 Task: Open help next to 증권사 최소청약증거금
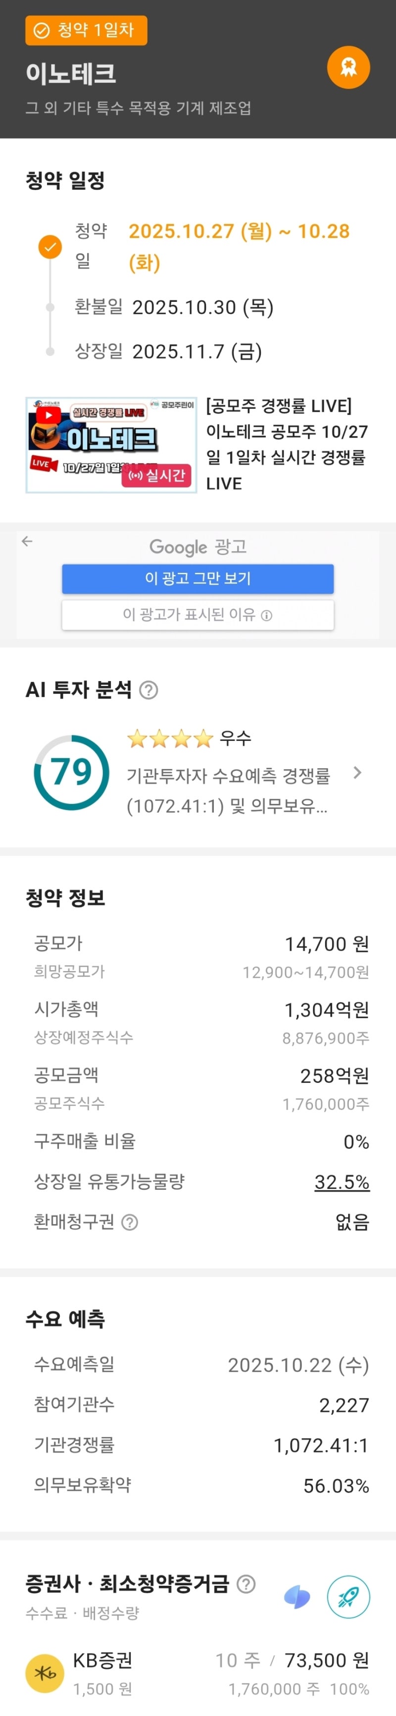tap(246, 1583)
